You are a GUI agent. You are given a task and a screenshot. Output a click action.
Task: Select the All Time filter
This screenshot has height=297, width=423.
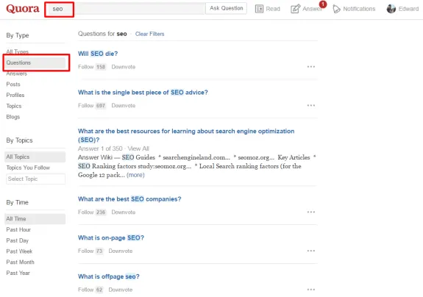coord(35,219)
